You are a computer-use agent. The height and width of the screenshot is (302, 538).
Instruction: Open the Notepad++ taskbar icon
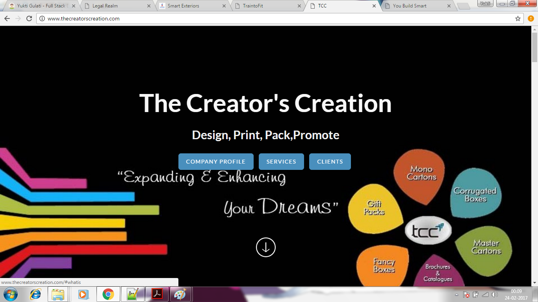tap(133, 294)
